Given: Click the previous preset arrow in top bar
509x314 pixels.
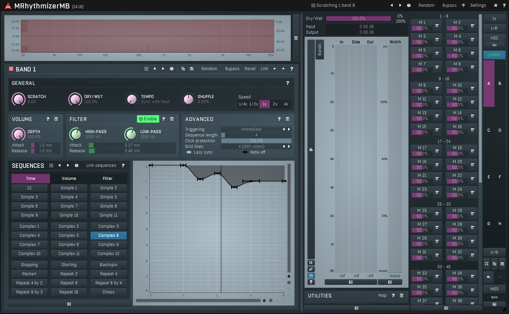Looking at the screenshot, I should pos(392,5).
